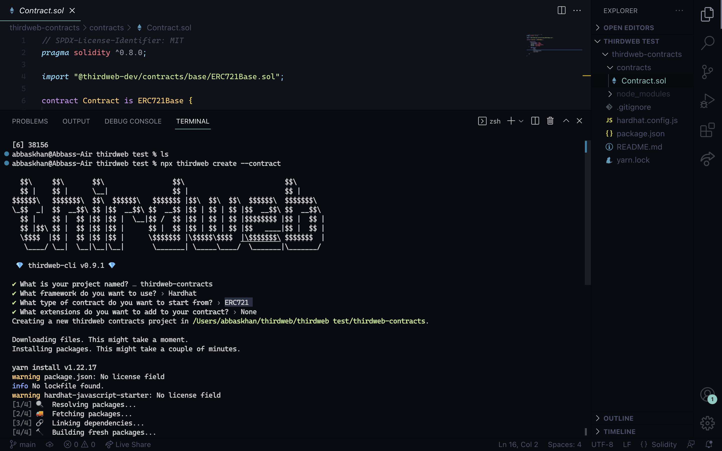Open the notifications bell in status bar
Image resolution: width=722 pixels, height=451 pixels.
709,444
